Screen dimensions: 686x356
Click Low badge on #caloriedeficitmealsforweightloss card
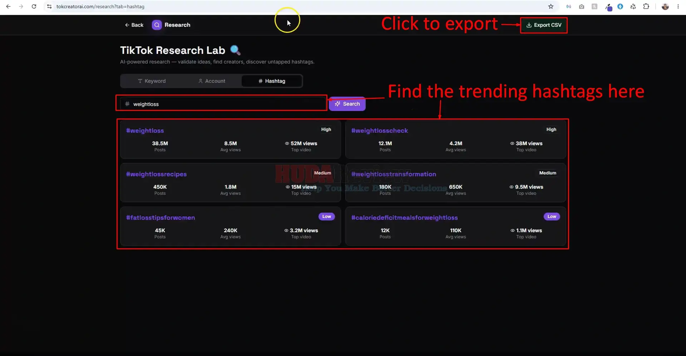[552, 217]
